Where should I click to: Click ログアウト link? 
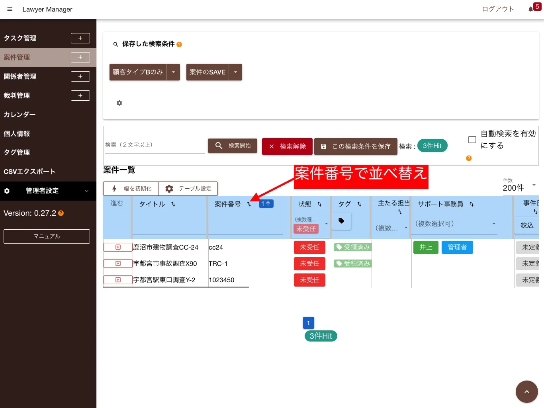coord(498,9)
